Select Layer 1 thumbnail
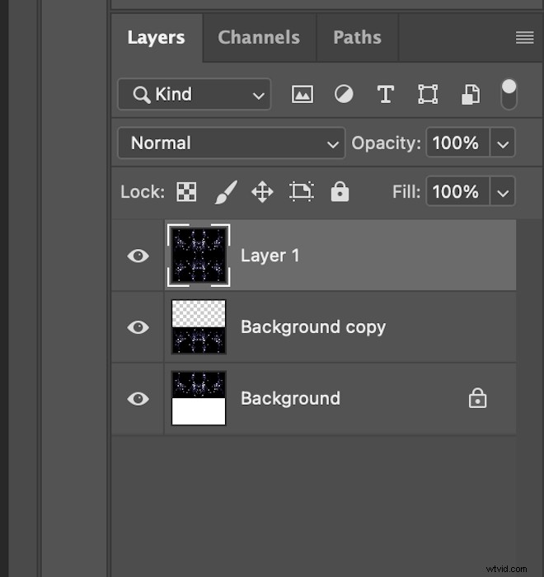 [199, 256]
